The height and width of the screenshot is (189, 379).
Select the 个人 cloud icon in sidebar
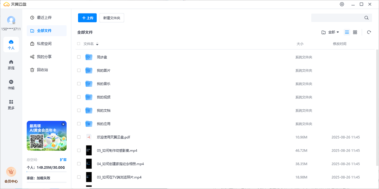point(11,42)
